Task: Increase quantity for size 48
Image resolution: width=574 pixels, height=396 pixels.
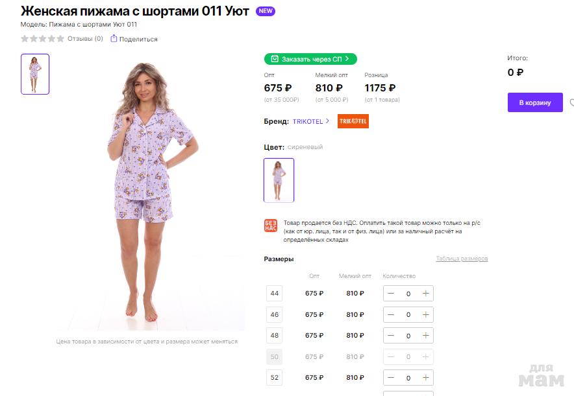Action: tap(425, 336)
